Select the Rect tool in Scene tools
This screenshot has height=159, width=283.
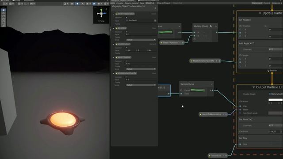coord(4,23)
